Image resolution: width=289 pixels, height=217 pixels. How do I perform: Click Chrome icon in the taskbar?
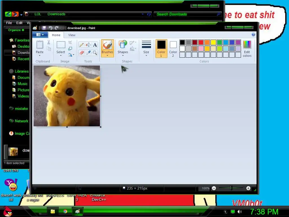[65, 211]
